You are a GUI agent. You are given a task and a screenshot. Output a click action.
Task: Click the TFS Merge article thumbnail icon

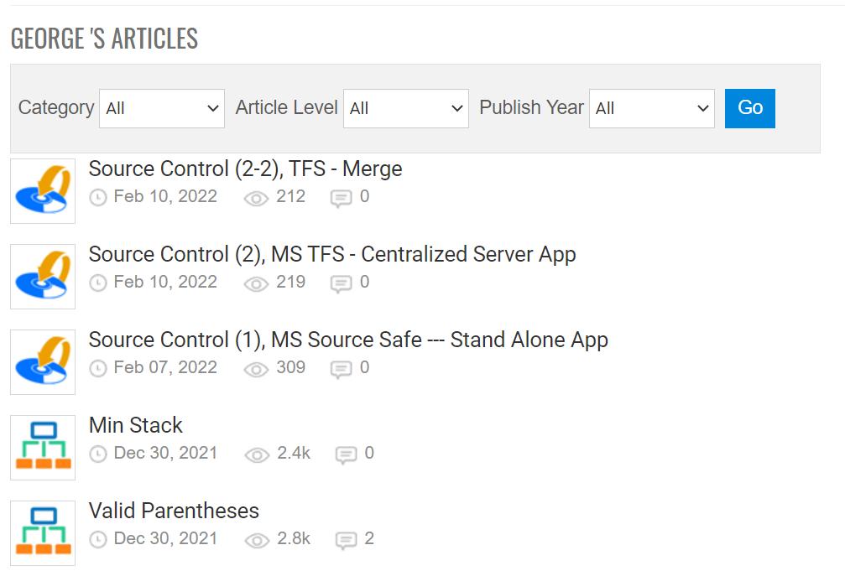tap(43, 190)
